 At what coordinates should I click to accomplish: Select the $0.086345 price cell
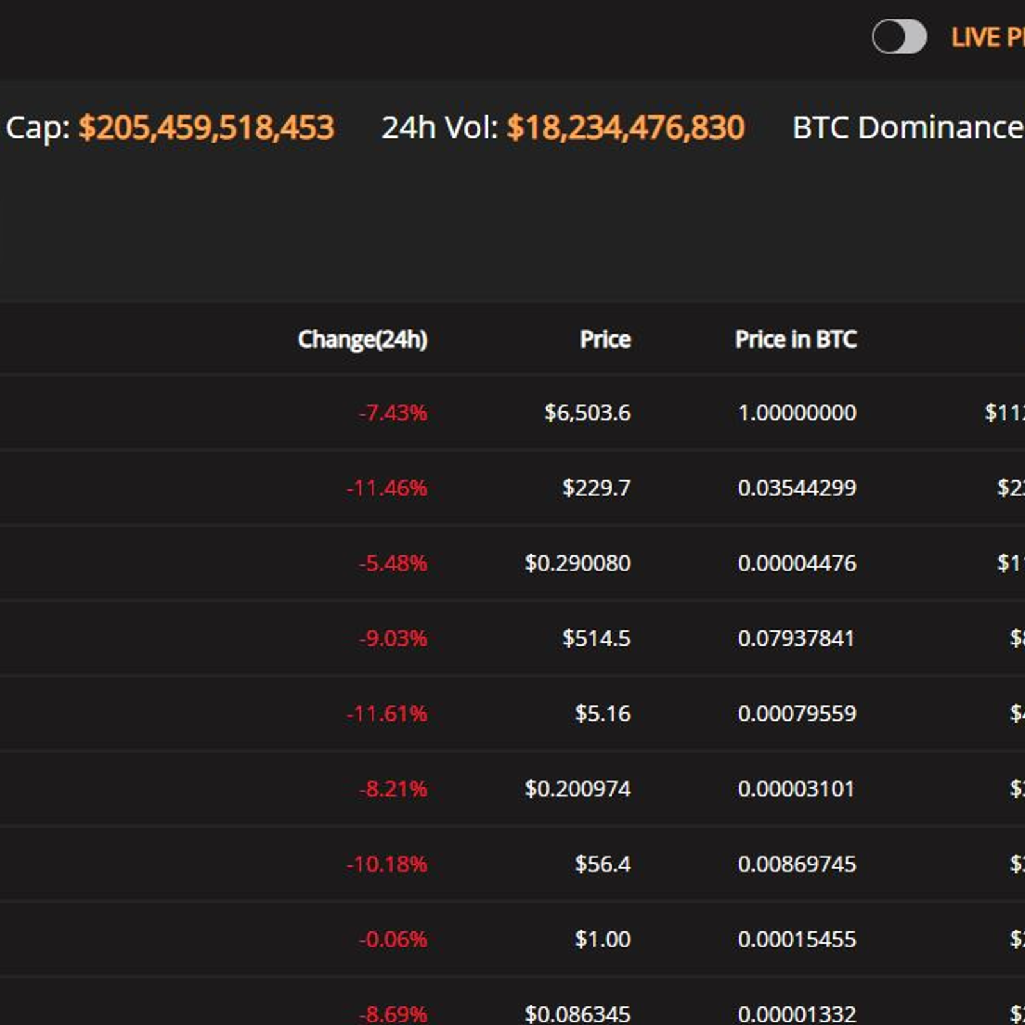pyautogui.click(x=578, y=1014)
